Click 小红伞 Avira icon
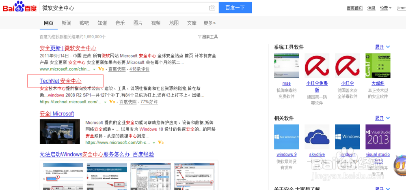This screenshot has height=190, width=406. (348, 66)
